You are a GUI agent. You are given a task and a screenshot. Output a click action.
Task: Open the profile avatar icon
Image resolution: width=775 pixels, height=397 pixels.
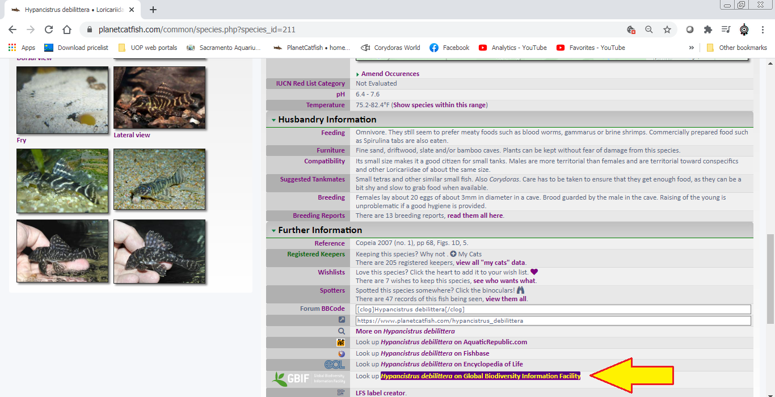[x=744, y=29]
